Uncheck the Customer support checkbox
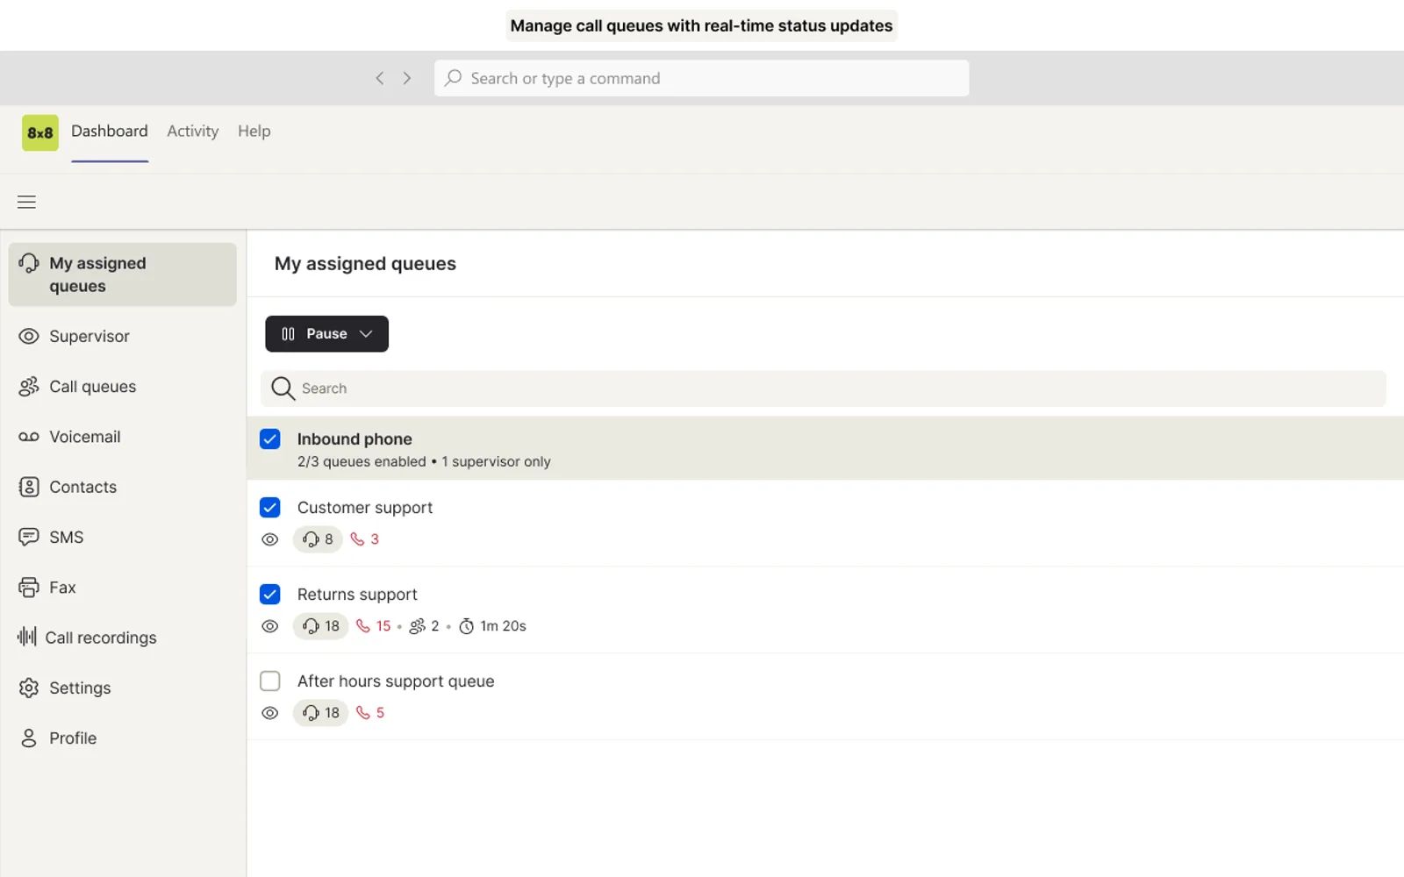 pyautogui.click(x=270, y=507)
